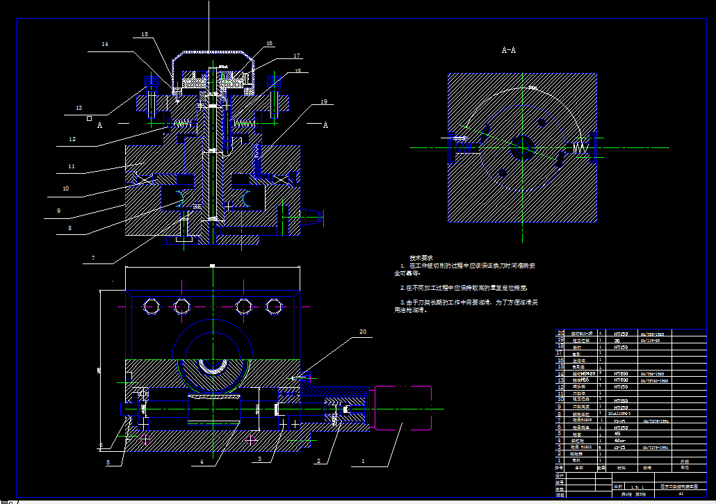Click part callout number 5 below the lower view

click(108, 462)
